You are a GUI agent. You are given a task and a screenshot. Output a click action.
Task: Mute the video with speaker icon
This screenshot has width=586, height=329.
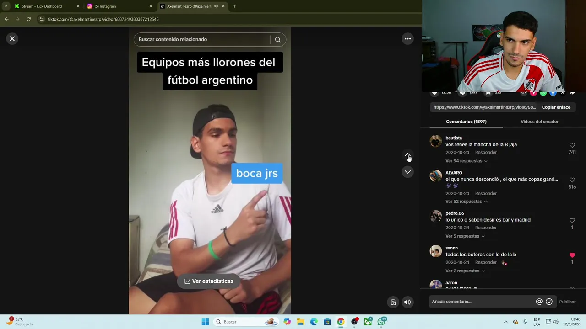click(x=407, y=302)
